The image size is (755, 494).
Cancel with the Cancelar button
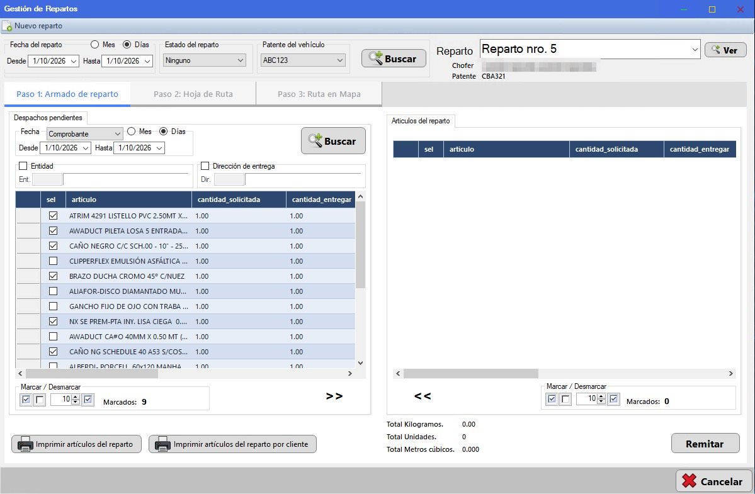coord(713,481)
